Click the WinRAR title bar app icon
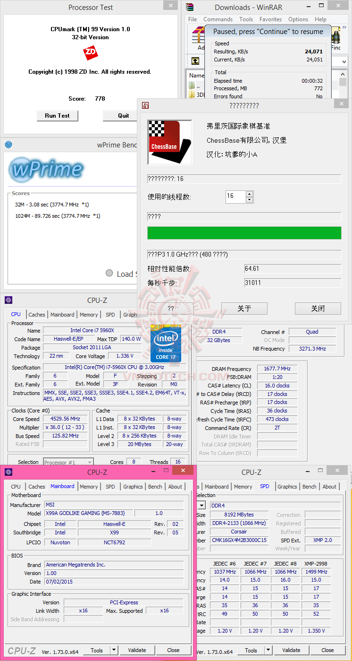Image resolution: width=352 pixels, height=661 pixels. [190, 7]
